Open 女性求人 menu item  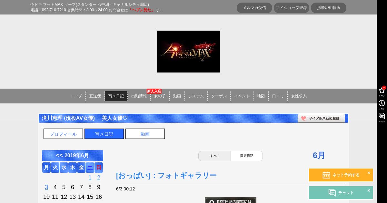pyautogui.click(x=299, y=96)
